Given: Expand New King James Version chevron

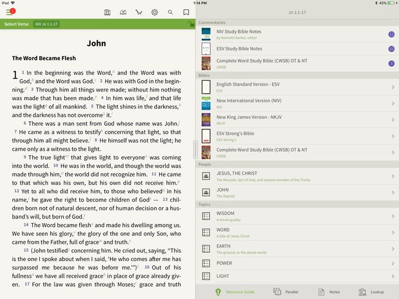Looking at the screenshot, I should coord(393,120).
